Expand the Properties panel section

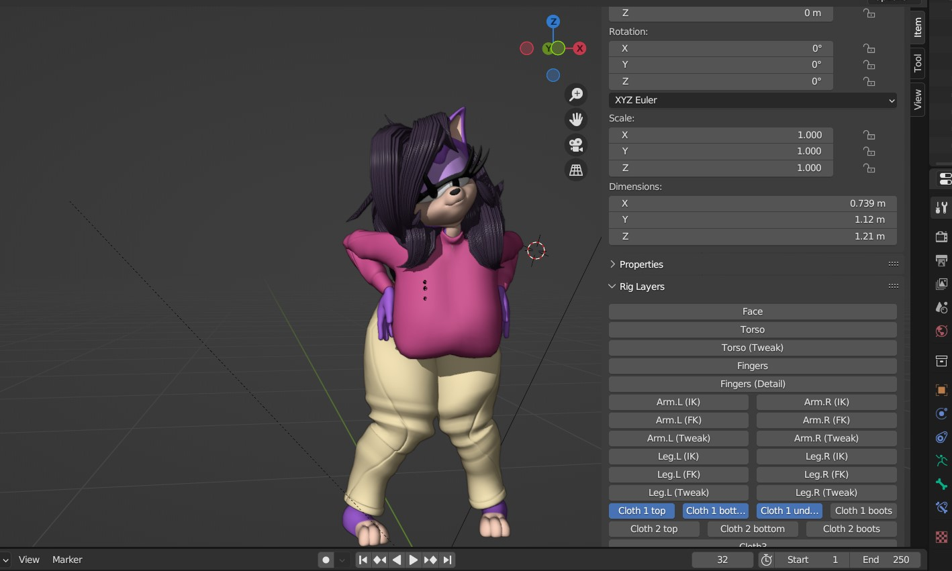pos(640,264)
